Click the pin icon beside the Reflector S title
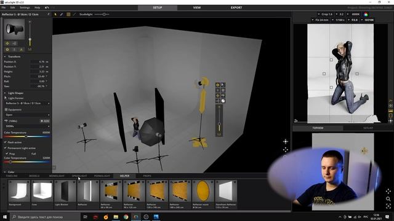This screenshot has width=394, height=221. coord(48,14)
